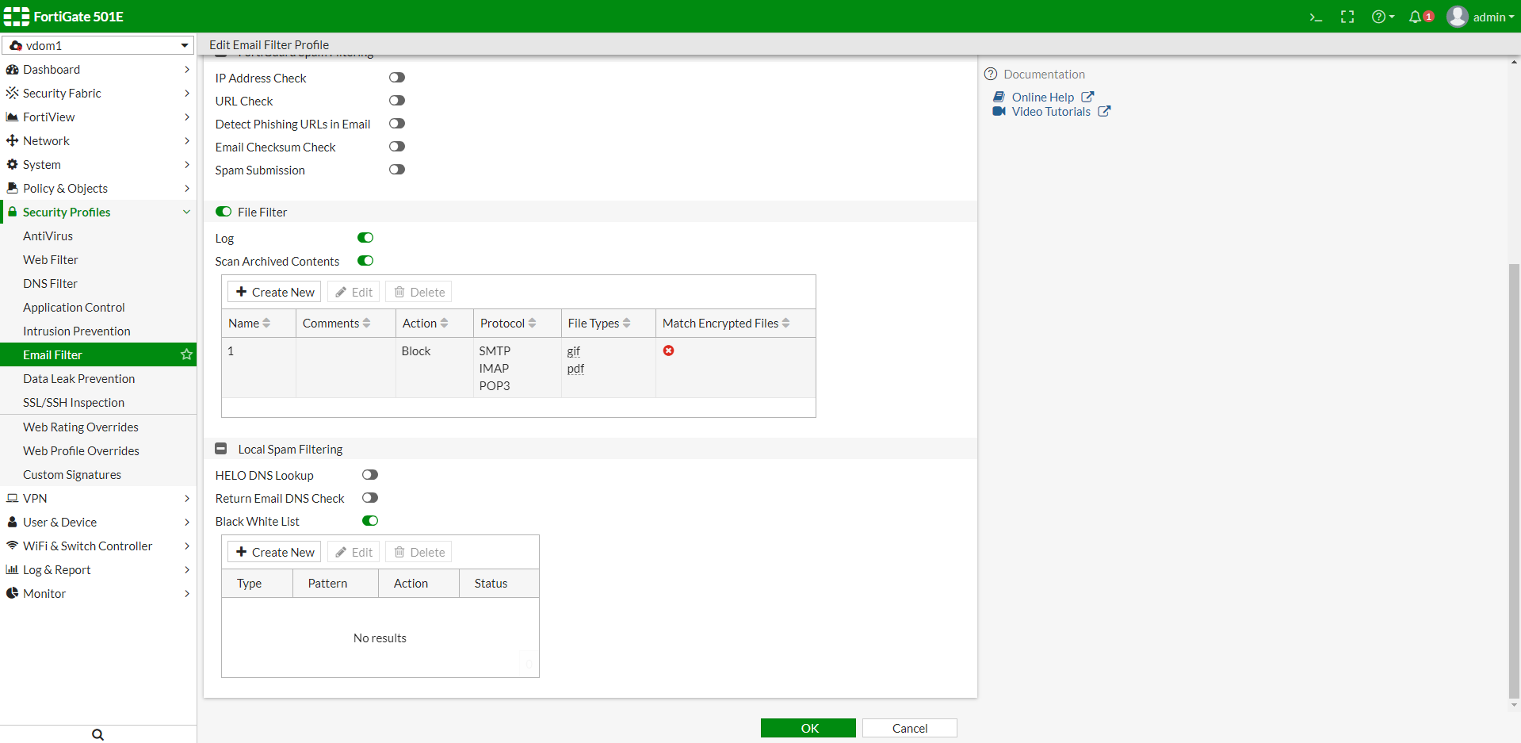The width and height of the screenshot is (1521, 743).
Task: Click the help question-mark icon
Action: [x=1380, y=16]
